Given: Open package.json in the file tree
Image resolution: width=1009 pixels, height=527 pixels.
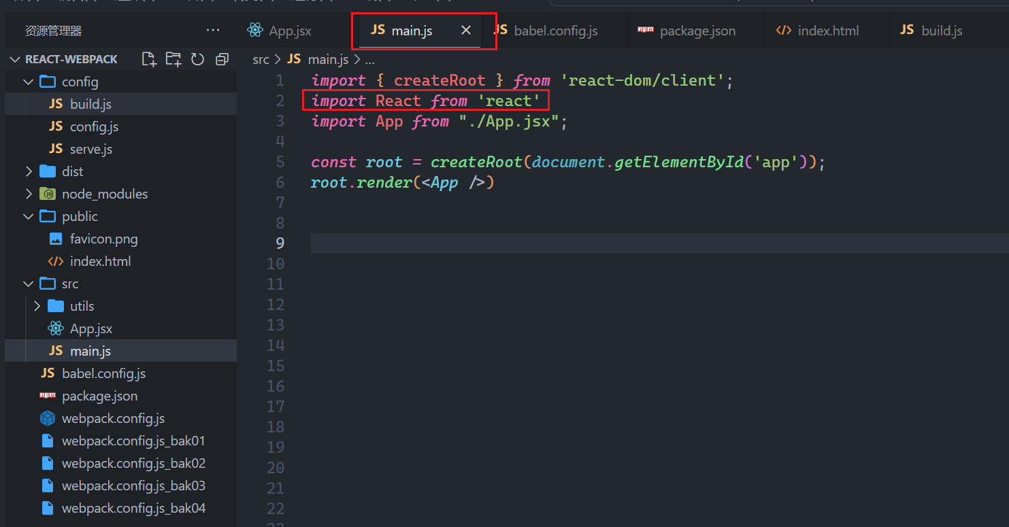Looking at the screenshot, I should (x=121, y=396).
